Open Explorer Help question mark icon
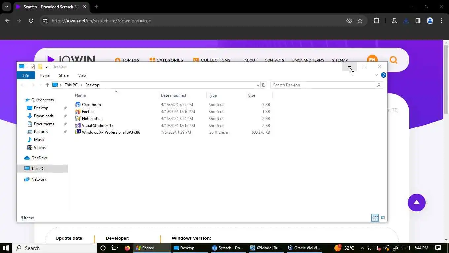Viewport: 449px width, 253px height. click(383, 75)
